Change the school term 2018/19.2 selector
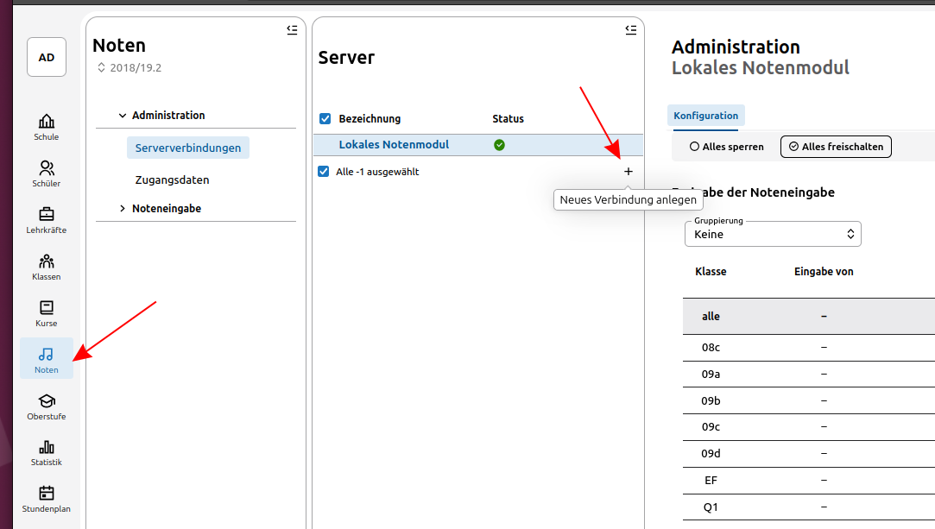This screenshot has width=935, height=529. (x=130, y=67)
